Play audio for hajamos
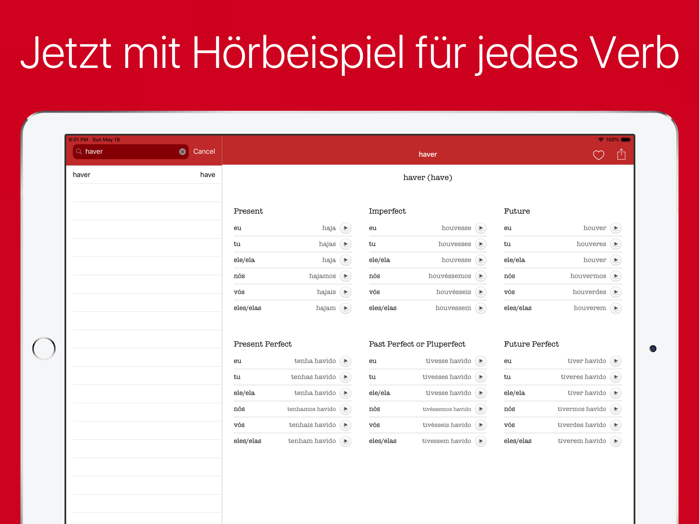The image size is (699, 524). point(346,276)
